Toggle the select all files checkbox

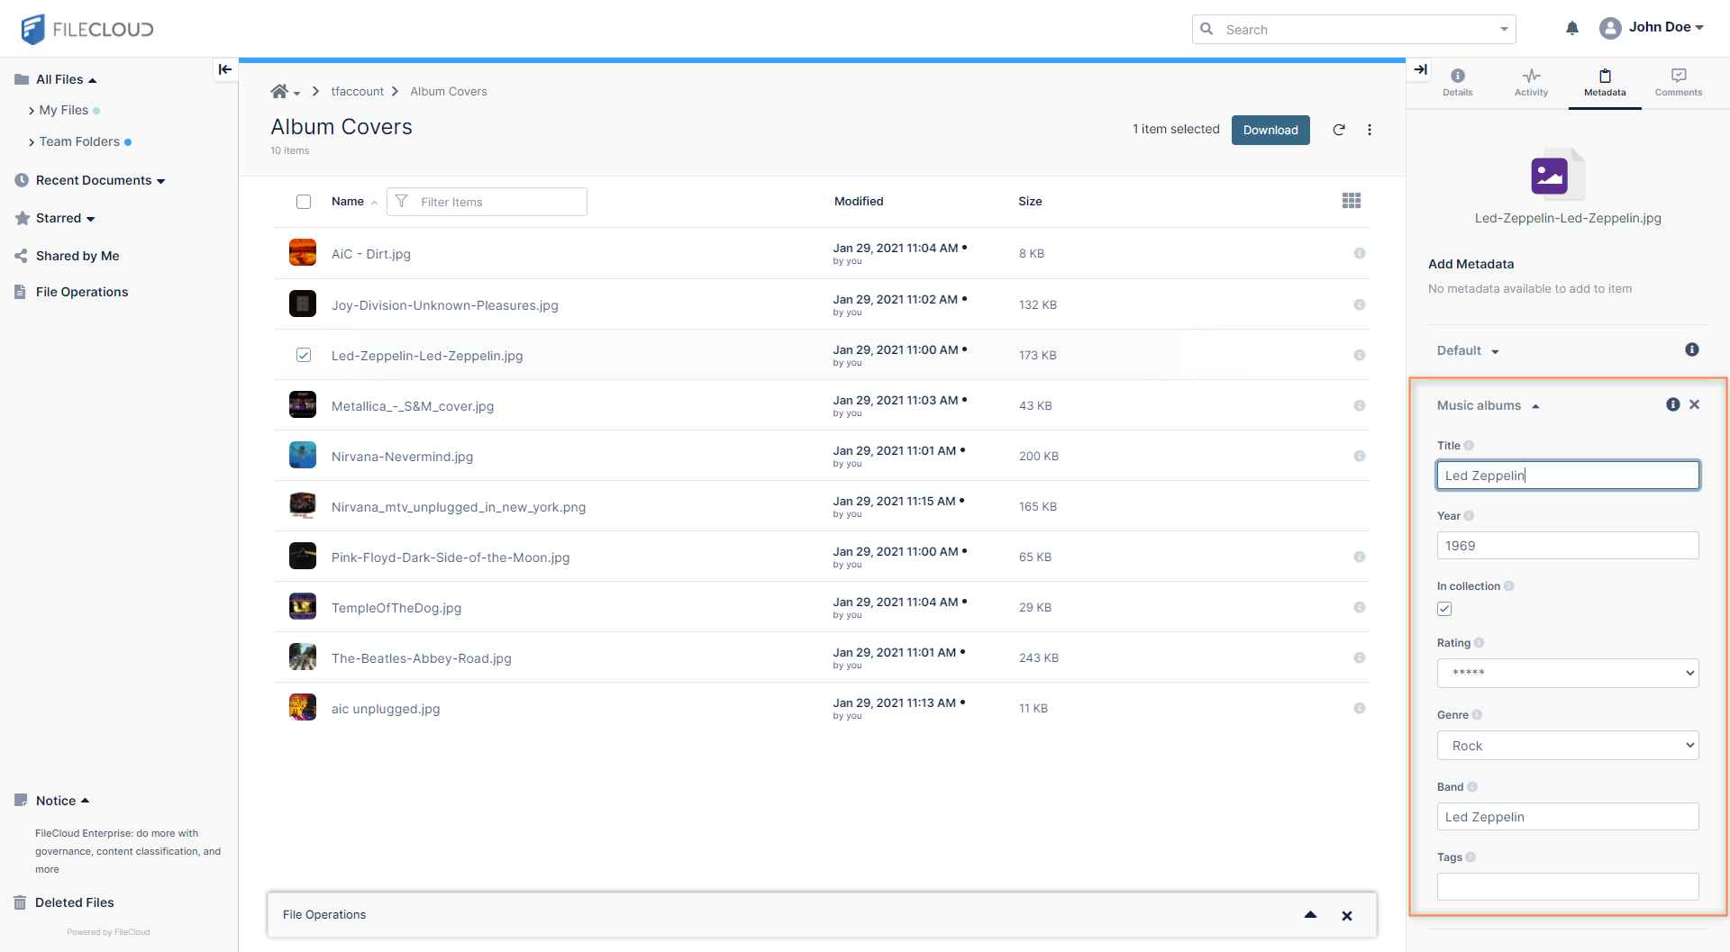pos(304,202)
